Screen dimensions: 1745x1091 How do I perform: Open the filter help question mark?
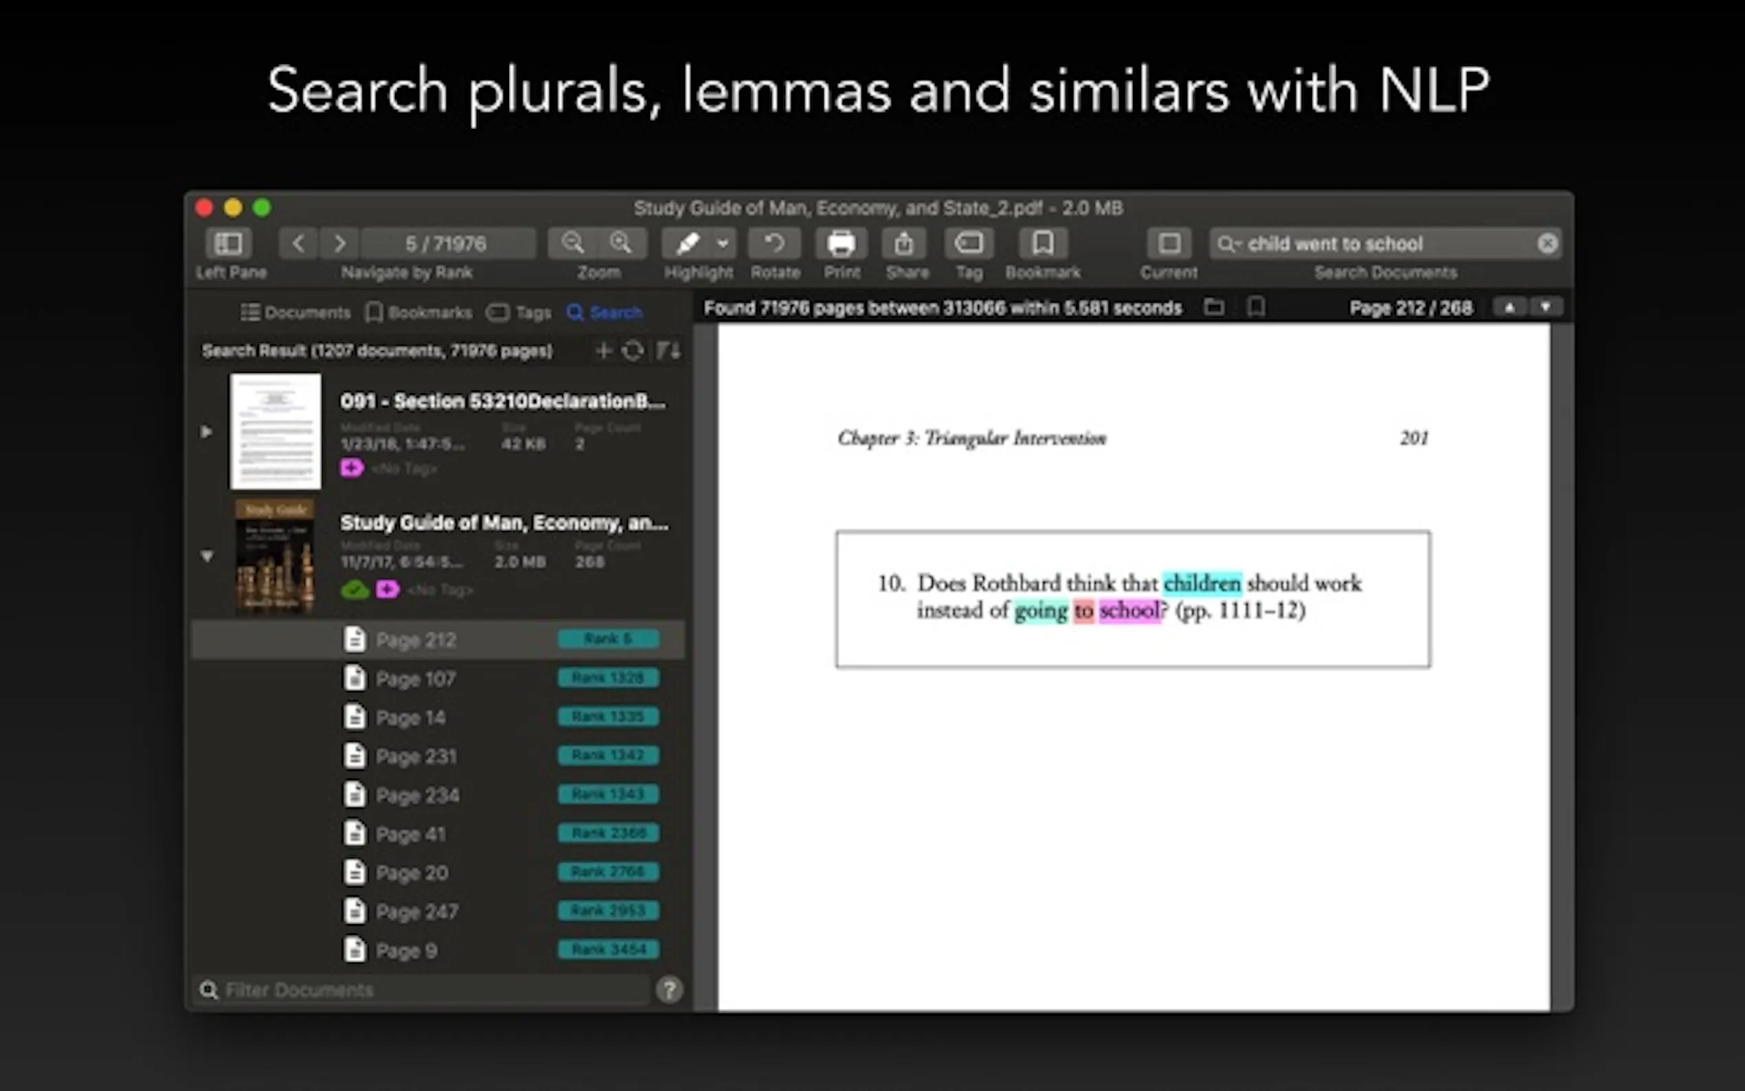pyautogui.click(x=669, y=990)
